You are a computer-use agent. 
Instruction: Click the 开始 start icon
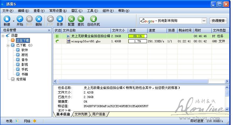pyautogui.click(x=20, y=19)
